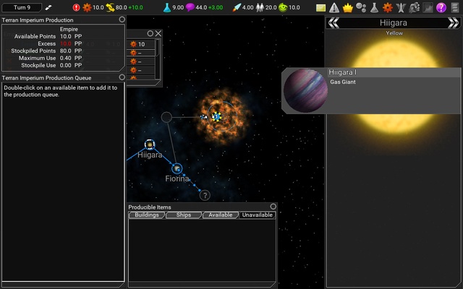Click the +3.00 influence gain value
463x289 pixels.
[x=216, y=7]
